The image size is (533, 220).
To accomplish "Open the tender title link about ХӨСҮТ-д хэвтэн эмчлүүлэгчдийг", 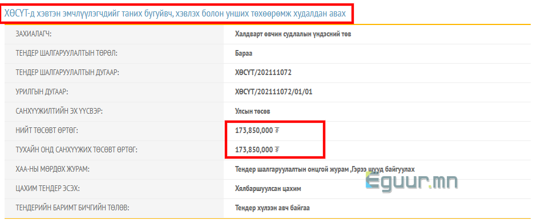I will click(x=175, y=14).
